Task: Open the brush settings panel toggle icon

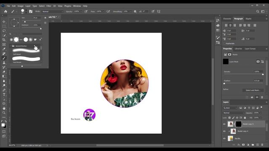Action: tap(31, 11)
